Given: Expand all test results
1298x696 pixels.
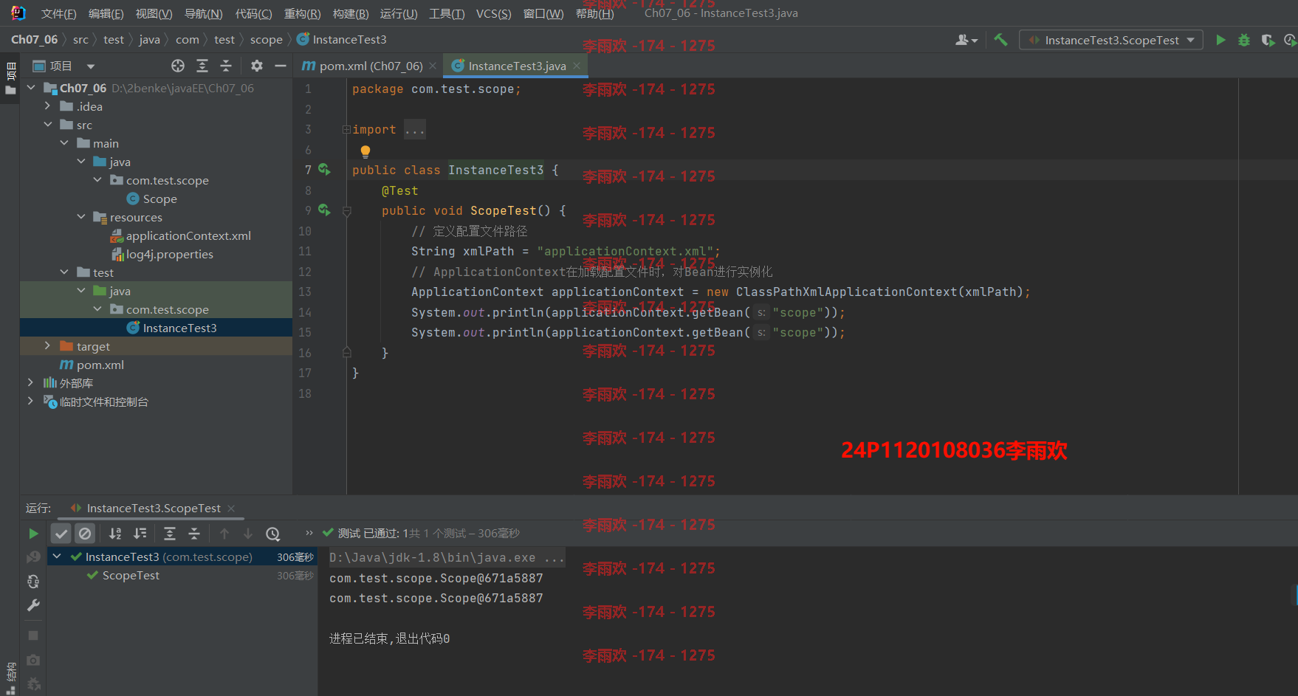Looking at the screenshot, I should (x=170, y=533).
